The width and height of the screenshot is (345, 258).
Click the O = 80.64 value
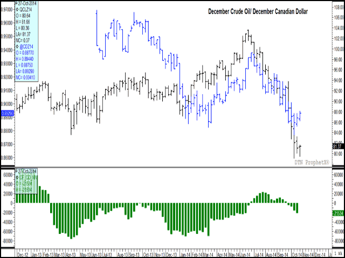(x=23, y=16)
